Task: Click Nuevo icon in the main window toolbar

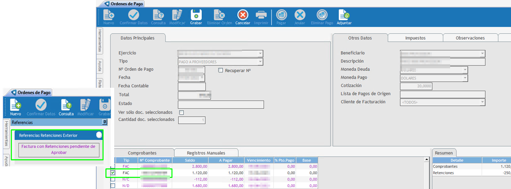Action: (109, 15)
